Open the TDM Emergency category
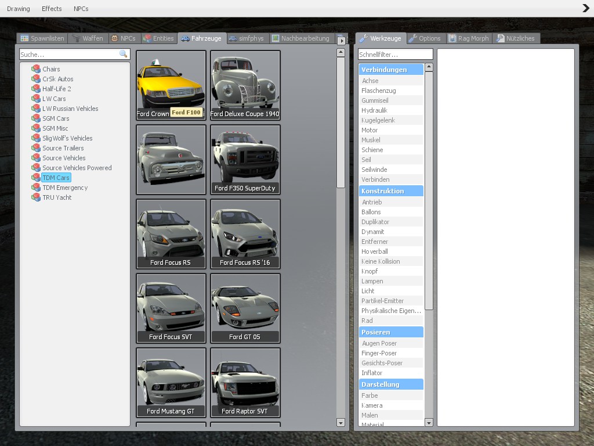This screenshot has height=446, width=594. click(64, 188)
